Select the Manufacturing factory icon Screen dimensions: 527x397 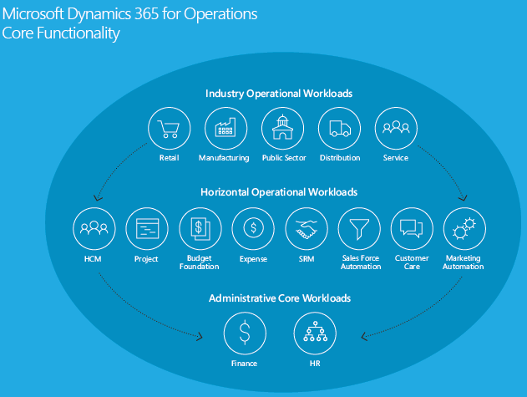pos(225,129)
